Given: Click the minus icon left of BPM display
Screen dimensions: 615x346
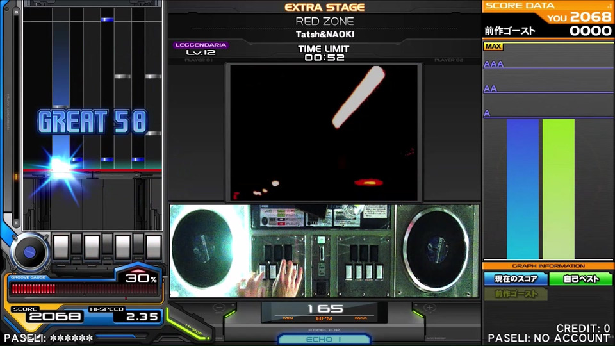Looking at the screenshot, I should 219,308.
